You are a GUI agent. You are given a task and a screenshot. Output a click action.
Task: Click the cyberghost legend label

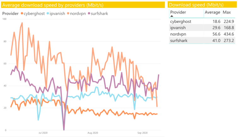(34, 14)
